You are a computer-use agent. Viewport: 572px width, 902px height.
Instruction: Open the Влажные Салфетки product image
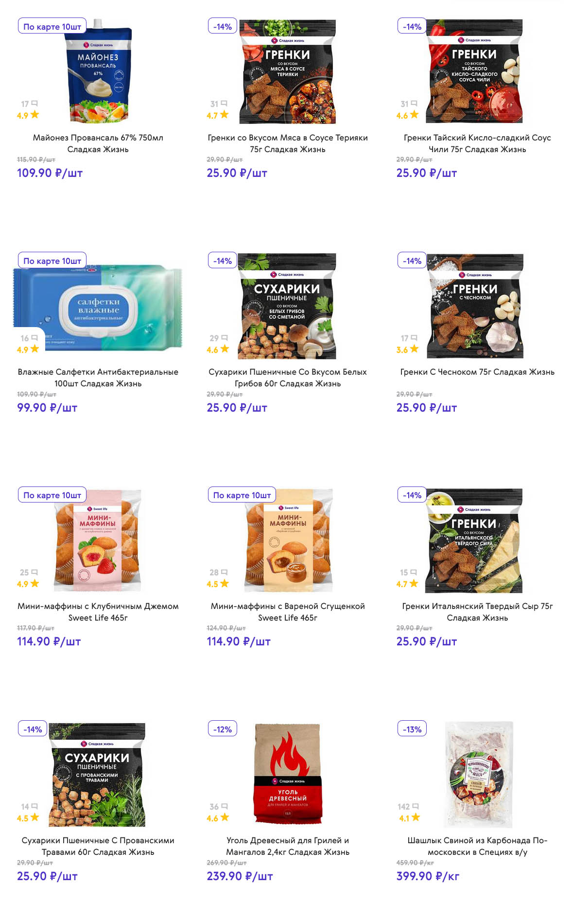pos(98,307)
